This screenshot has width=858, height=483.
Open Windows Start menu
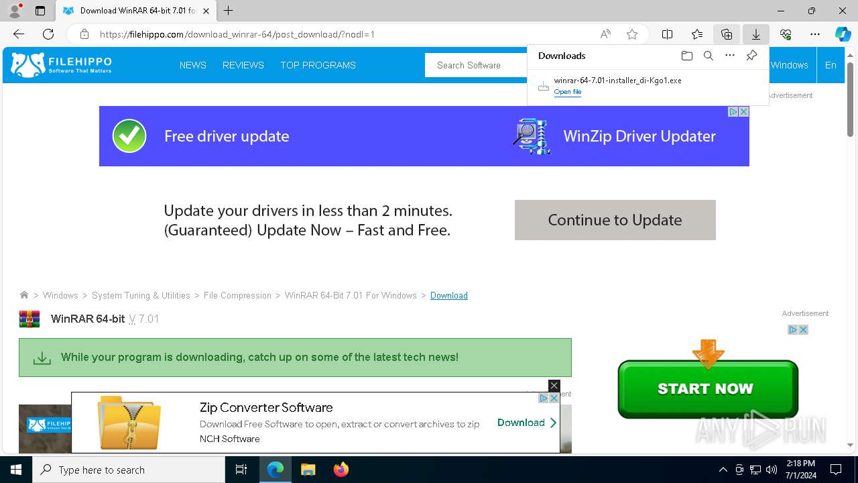coord(16,470)
